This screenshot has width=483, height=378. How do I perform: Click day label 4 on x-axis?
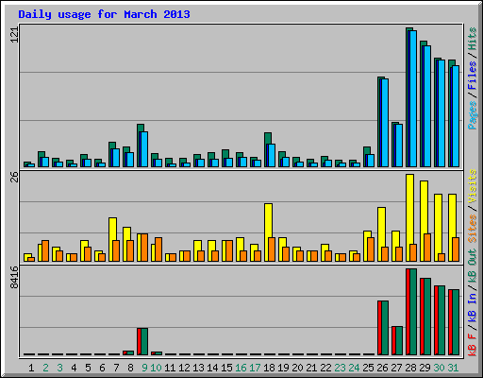pyautogui.click(x=74, y=368)
